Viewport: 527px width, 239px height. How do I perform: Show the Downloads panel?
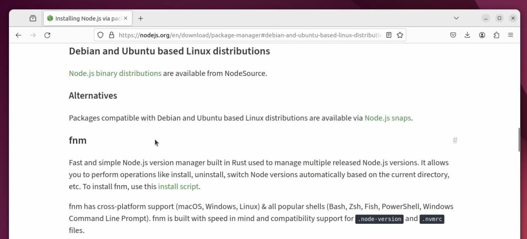tap(467, 35)
